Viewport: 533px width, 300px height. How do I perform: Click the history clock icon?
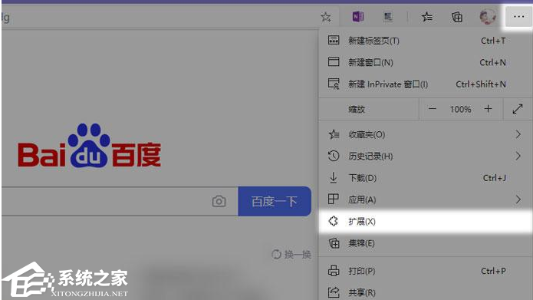click(x=334, y=156)
